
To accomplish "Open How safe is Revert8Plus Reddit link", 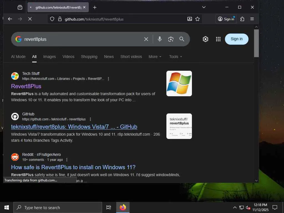I will click(73, 167).
